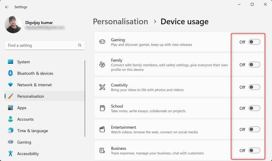
Task: Enable the Gaming device usage toggle
Action: click(254, 42)
